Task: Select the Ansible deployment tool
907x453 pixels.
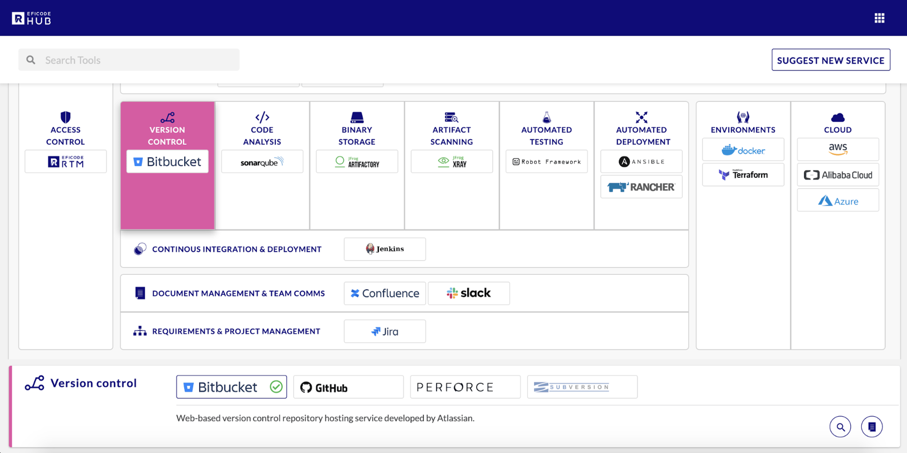Action: (x=641, y=161)
